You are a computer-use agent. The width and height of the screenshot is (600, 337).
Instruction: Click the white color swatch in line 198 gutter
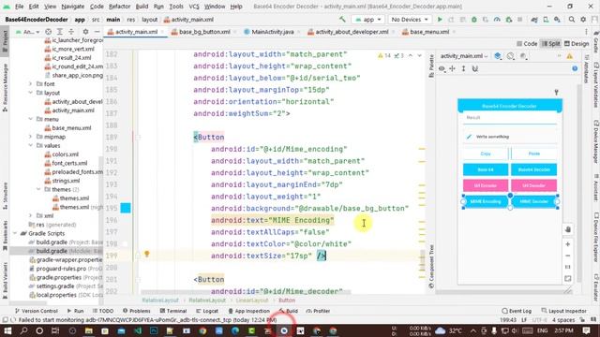(126, 243)
